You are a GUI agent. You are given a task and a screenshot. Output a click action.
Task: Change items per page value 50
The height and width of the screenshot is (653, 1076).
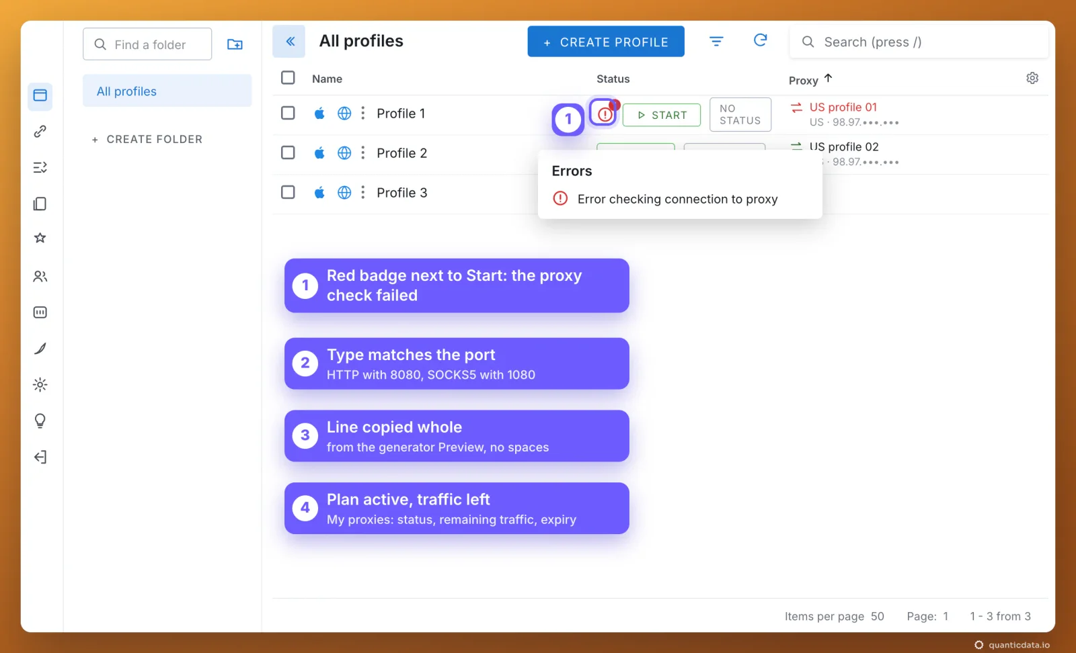[x=878, y=616]
